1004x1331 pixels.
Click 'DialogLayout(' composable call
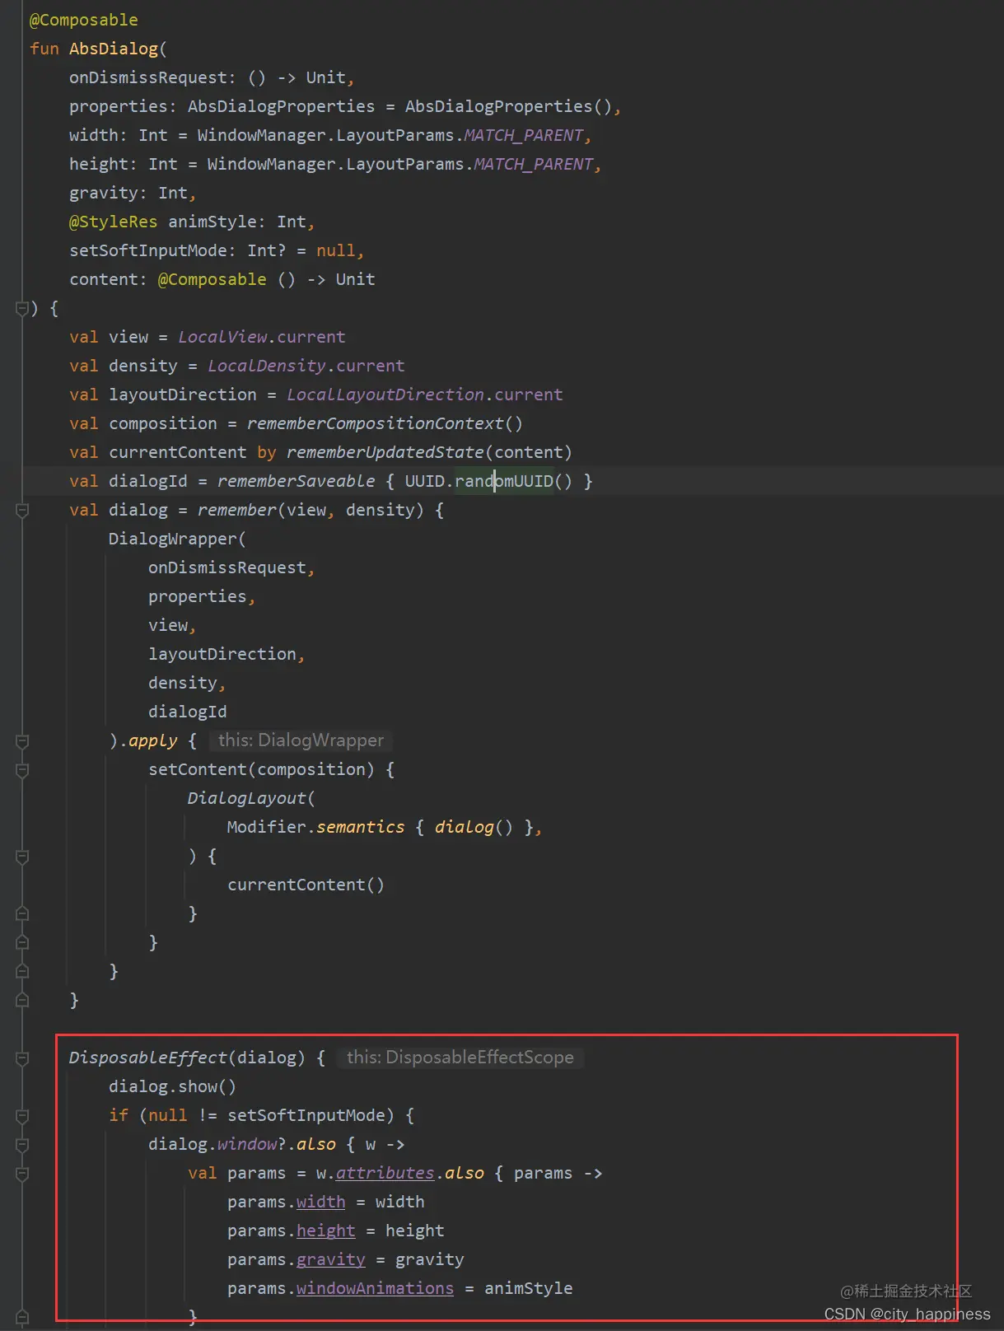coord(251,798)
